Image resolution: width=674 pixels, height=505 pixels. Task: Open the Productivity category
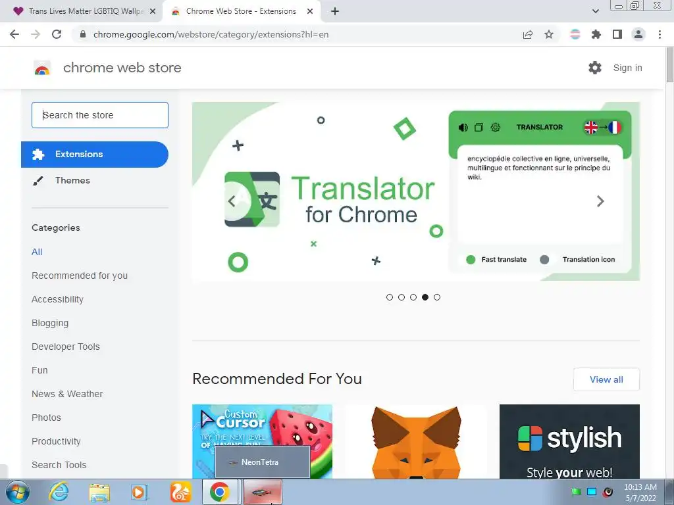point(57,441)
